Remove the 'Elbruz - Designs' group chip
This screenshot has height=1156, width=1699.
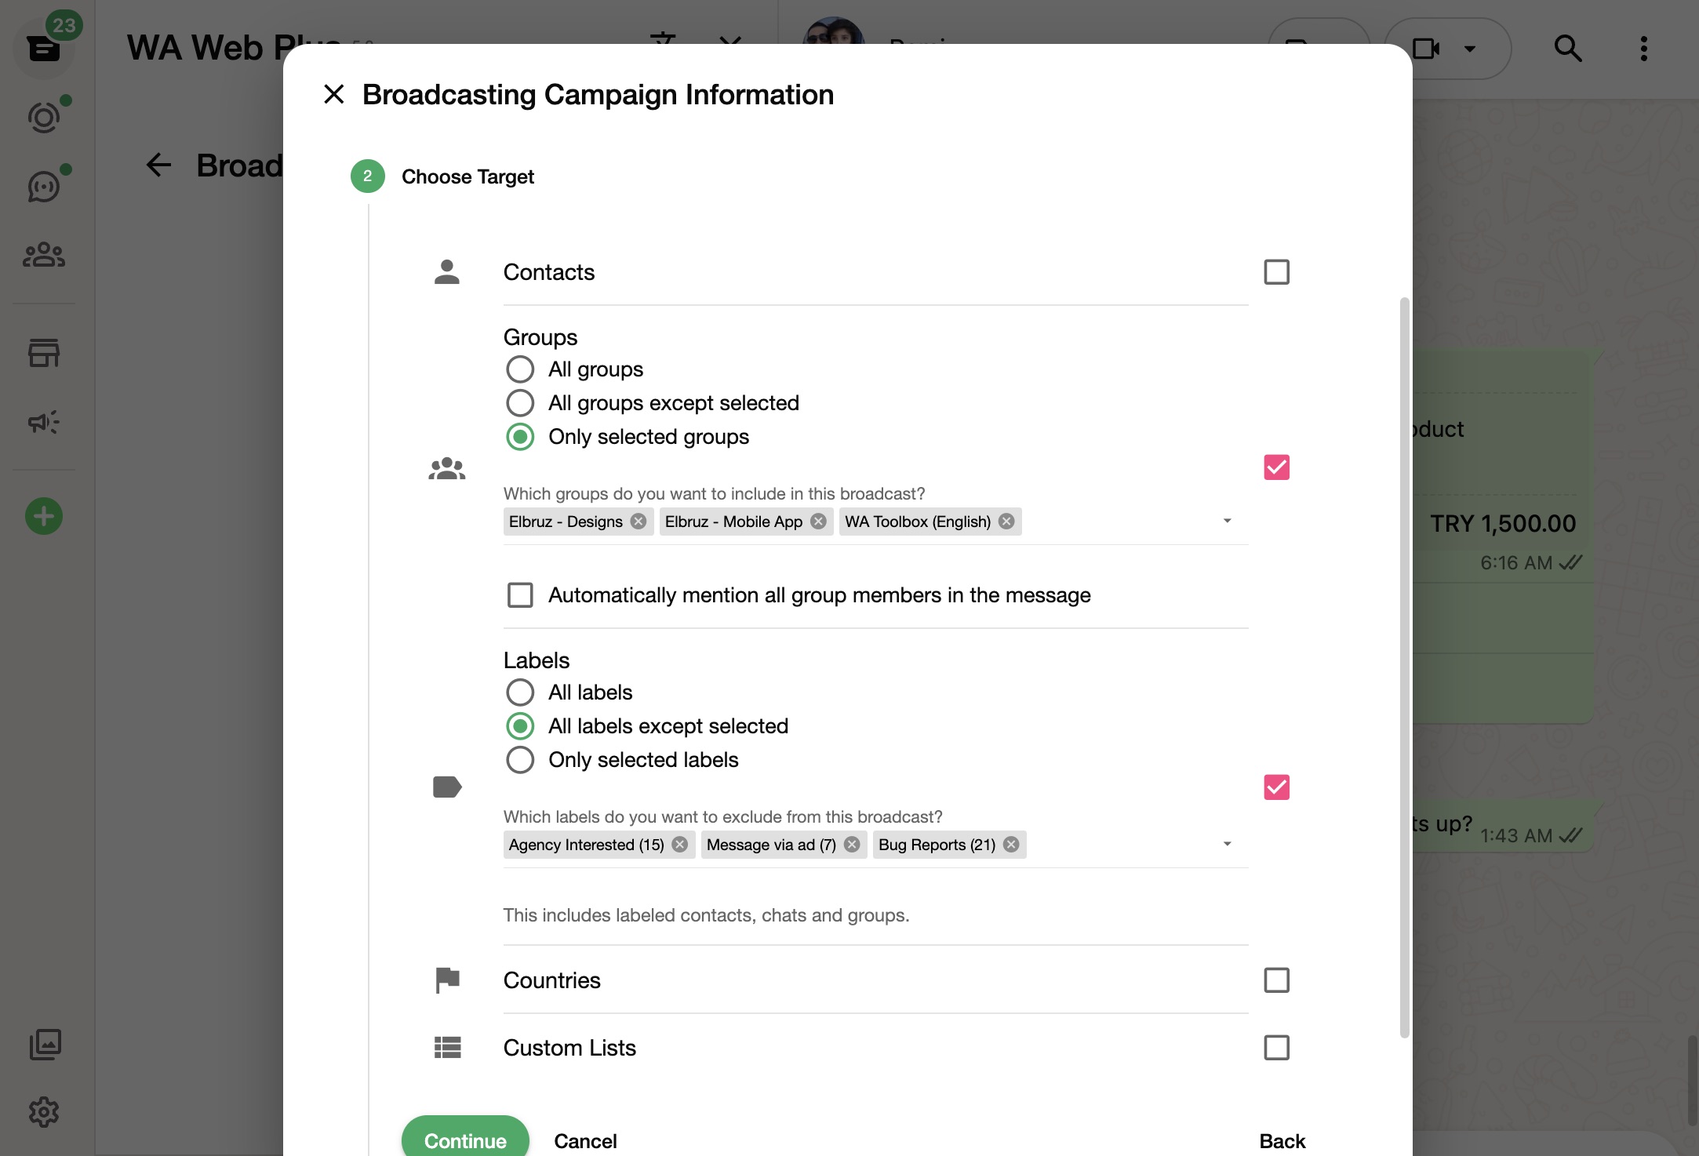pyautogui.click(x=637, y=521)
